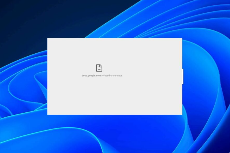The width and height of the screenshot is (230, 153).
Task: Click the folded corner of the error icon
Action: 101,66
